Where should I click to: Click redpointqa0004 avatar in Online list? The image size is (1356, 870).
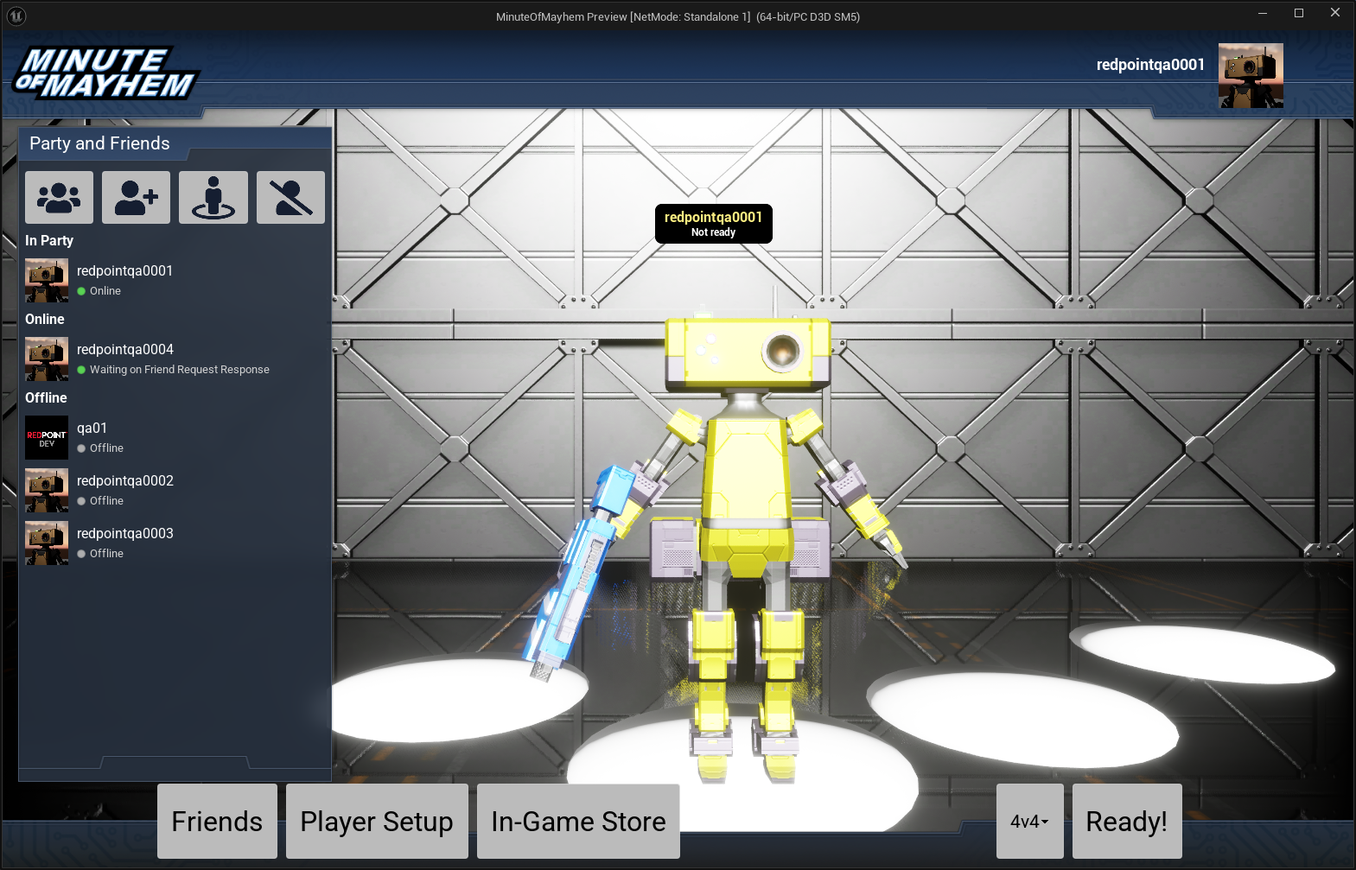click(47, 359)
